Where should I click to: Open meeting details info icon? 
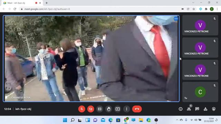(181, 109)
